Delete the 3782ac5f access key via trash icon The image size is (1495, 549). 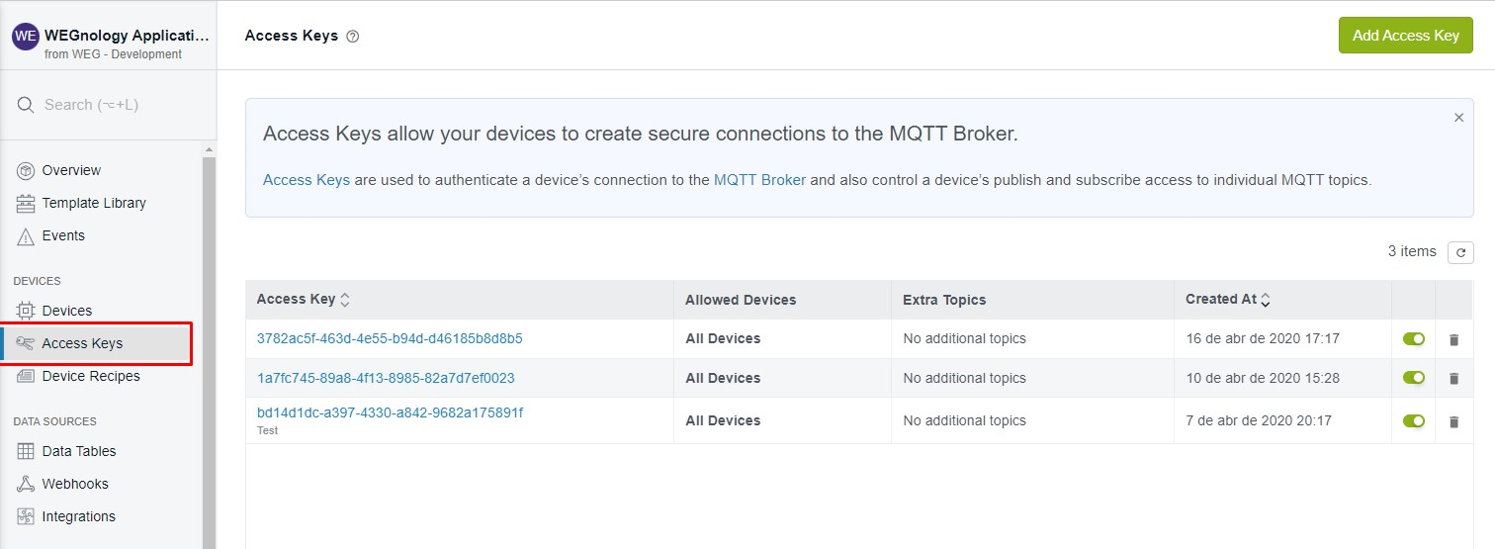1453,339
